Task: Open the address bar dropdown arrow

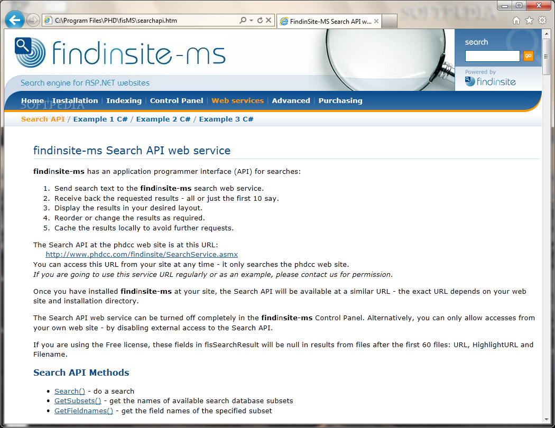Action: 251,21
